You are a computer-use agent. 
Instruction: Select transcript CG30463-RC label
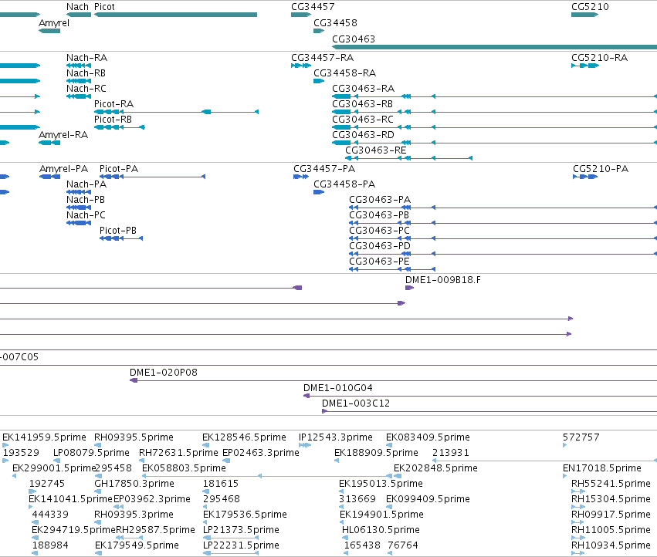pos(363,120)
